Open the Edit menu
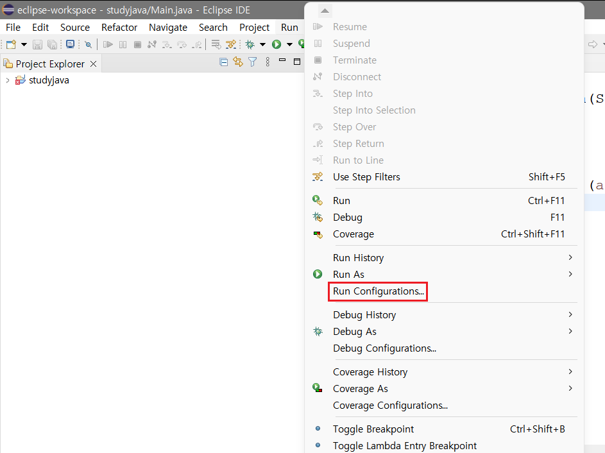The width and height of the screenshot is (605, 453). 40,28
